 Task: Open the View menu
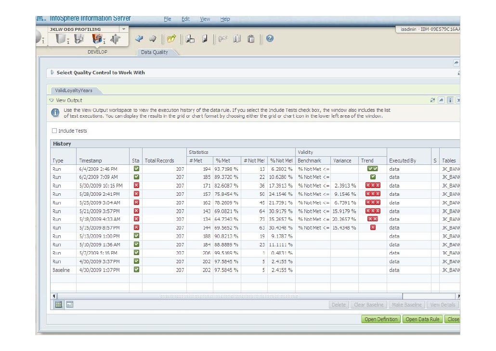click(x=205, y=19)
